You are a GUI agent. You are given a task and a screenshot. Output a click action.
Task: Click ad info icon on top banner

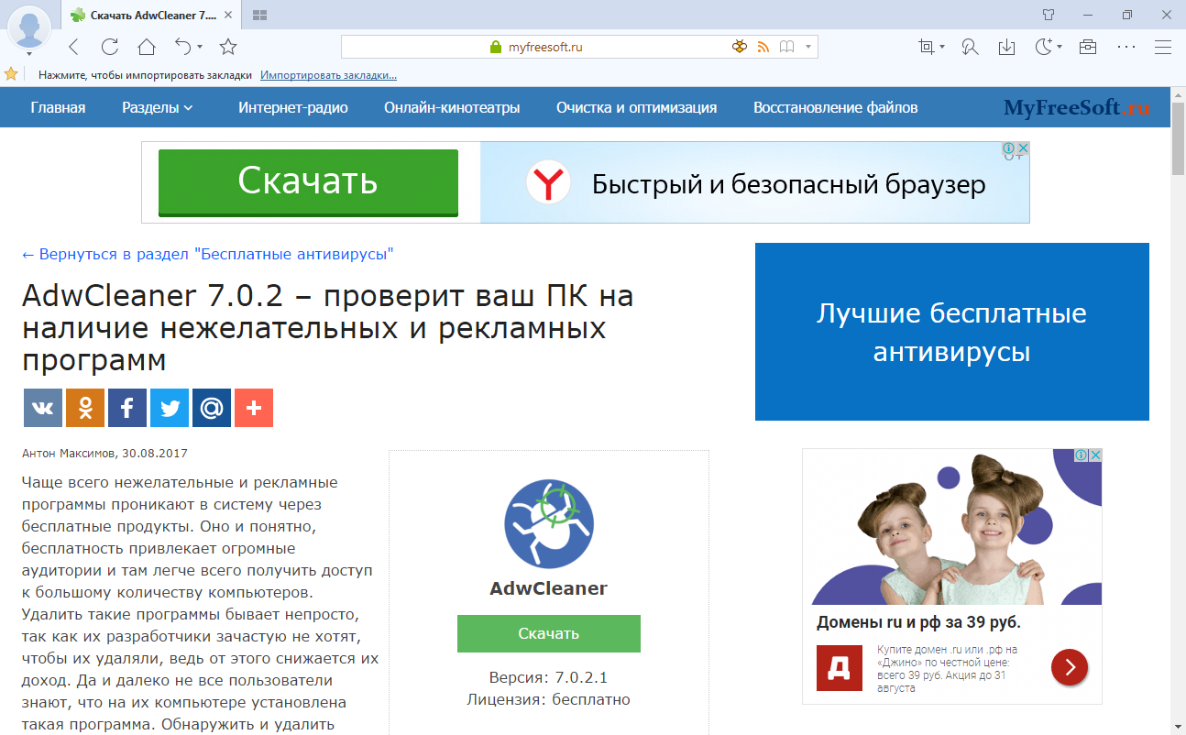(x=1008, y=148)
